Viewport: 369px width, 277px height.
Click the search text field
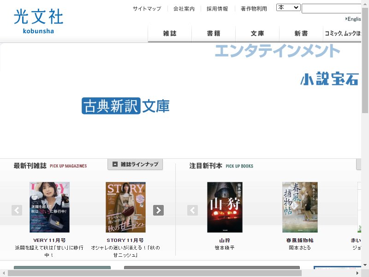click(331, 9)
